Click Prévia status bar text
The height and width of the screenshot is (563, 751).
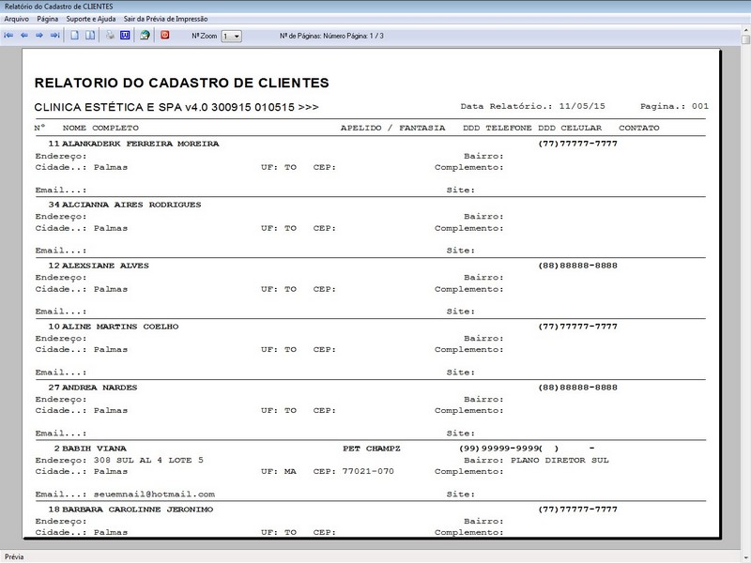(x=14, y=556)
